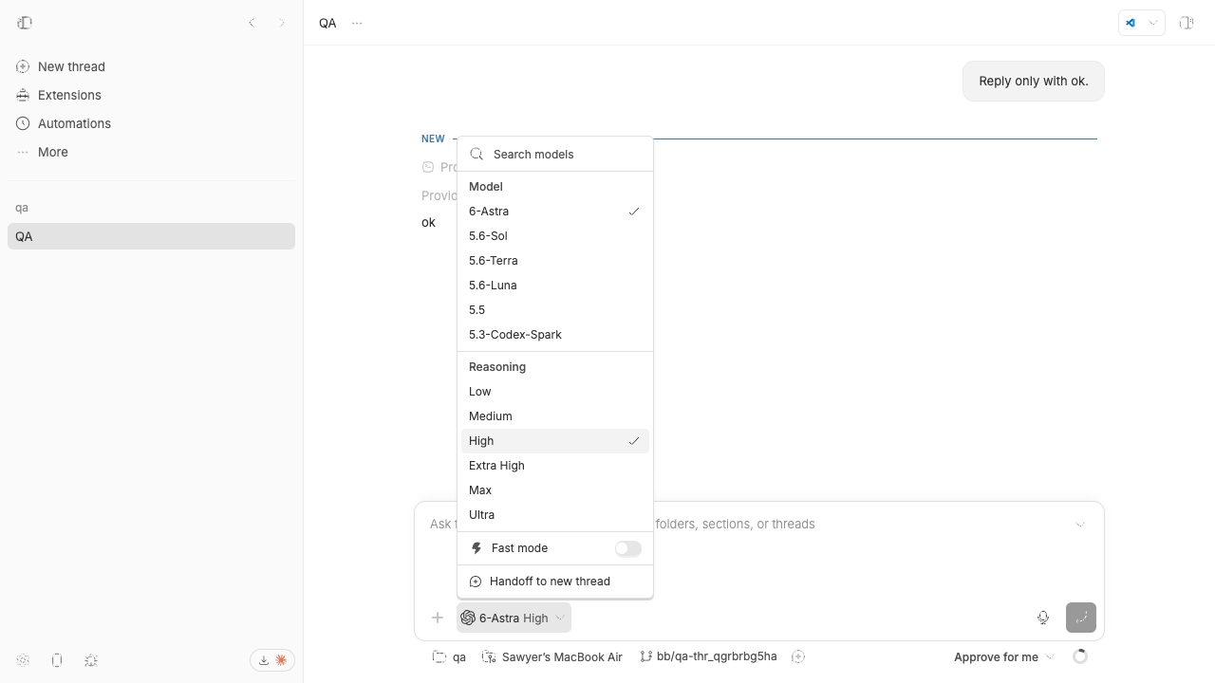Start voice dictation with microphone icon
The image size is (1215, 683).
coord(1043,618)
